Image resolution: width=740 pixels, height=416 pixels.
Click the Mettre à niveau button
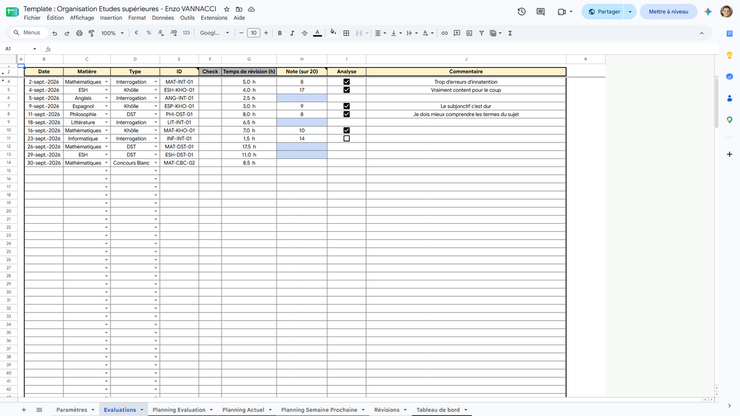(668, 12)
